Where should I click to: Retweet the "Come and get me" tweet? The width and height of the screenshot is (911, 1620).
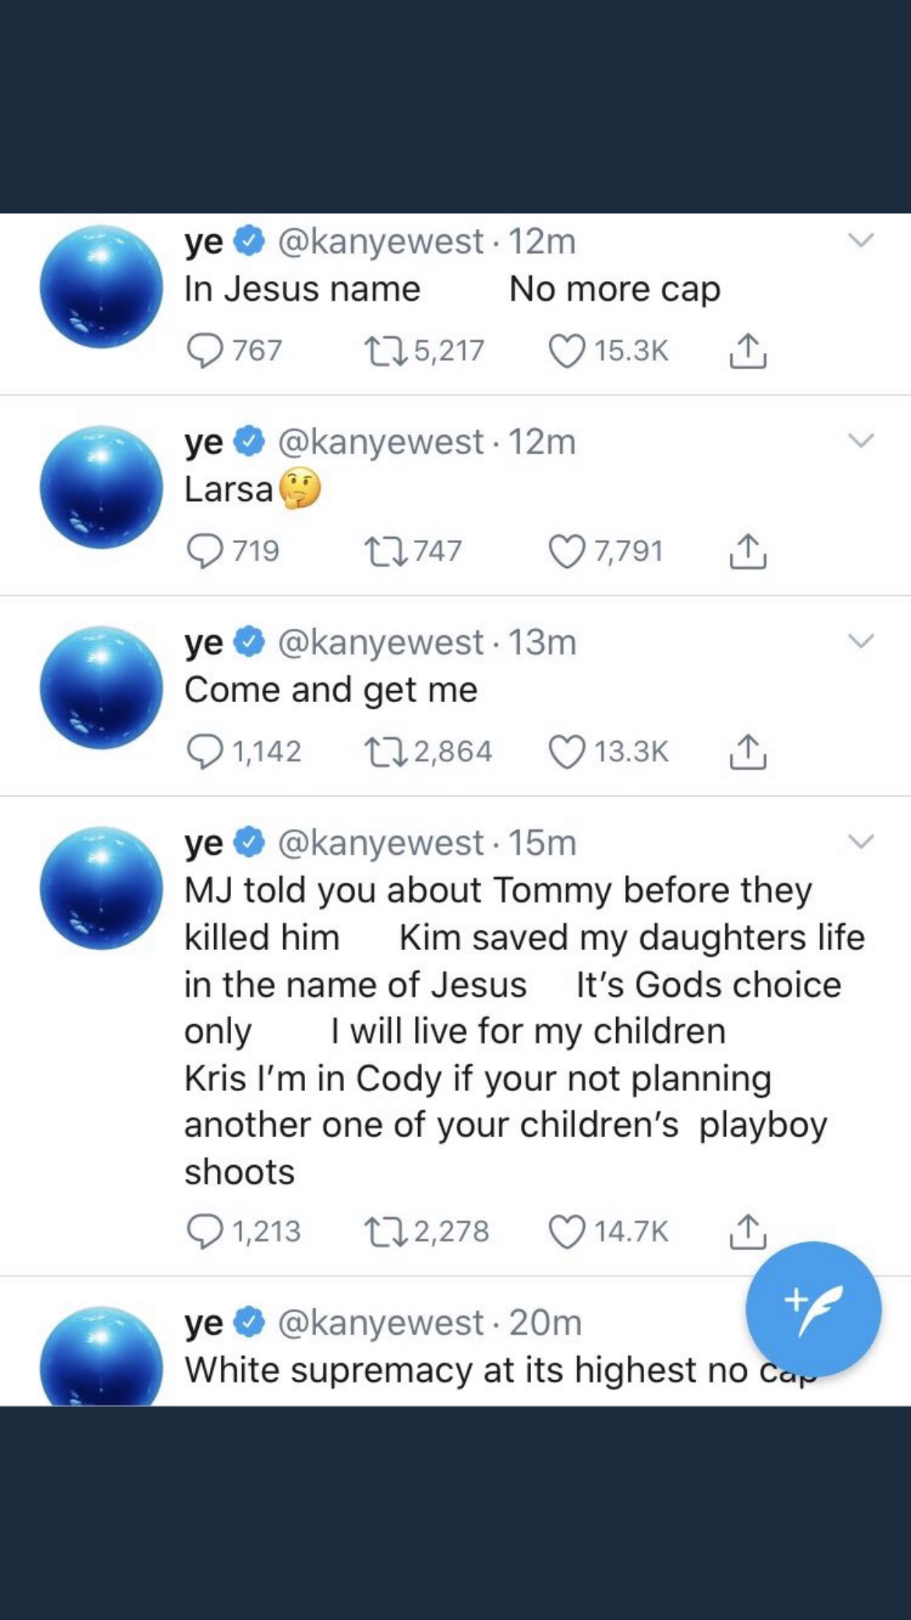point(386,751)
